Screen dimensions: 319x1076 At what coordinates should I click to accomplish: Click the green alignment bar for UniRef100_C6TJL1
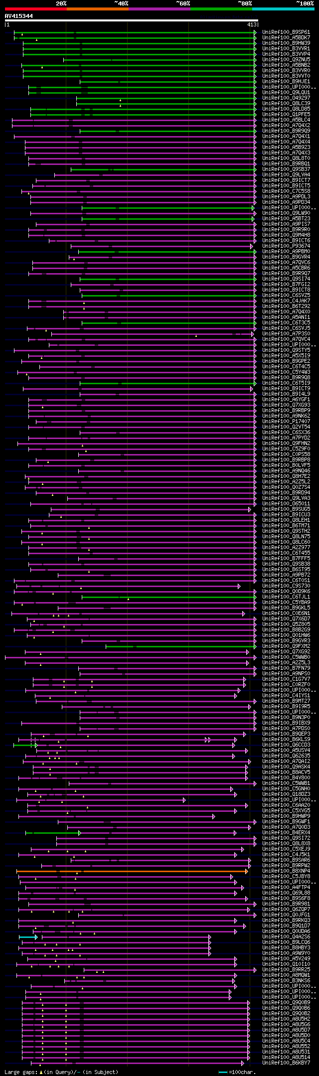[x=169, y=597]
